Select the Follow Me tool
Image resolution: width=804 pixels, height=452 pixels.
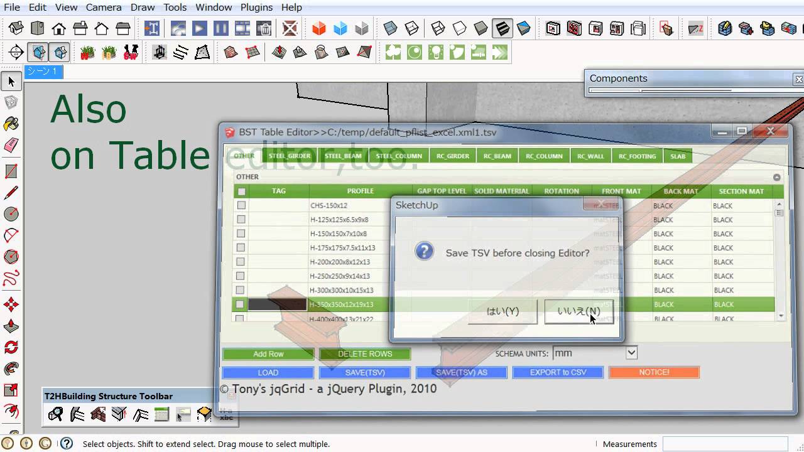pyautogui.click(x=11, y=369)
